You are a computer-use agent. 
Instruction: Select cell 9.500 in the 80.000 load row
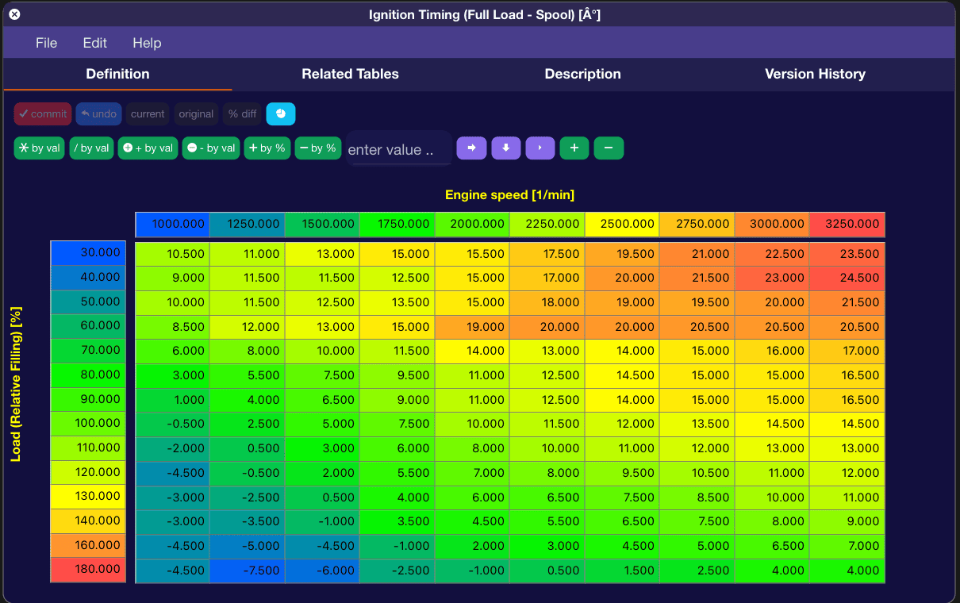(397, 376)
